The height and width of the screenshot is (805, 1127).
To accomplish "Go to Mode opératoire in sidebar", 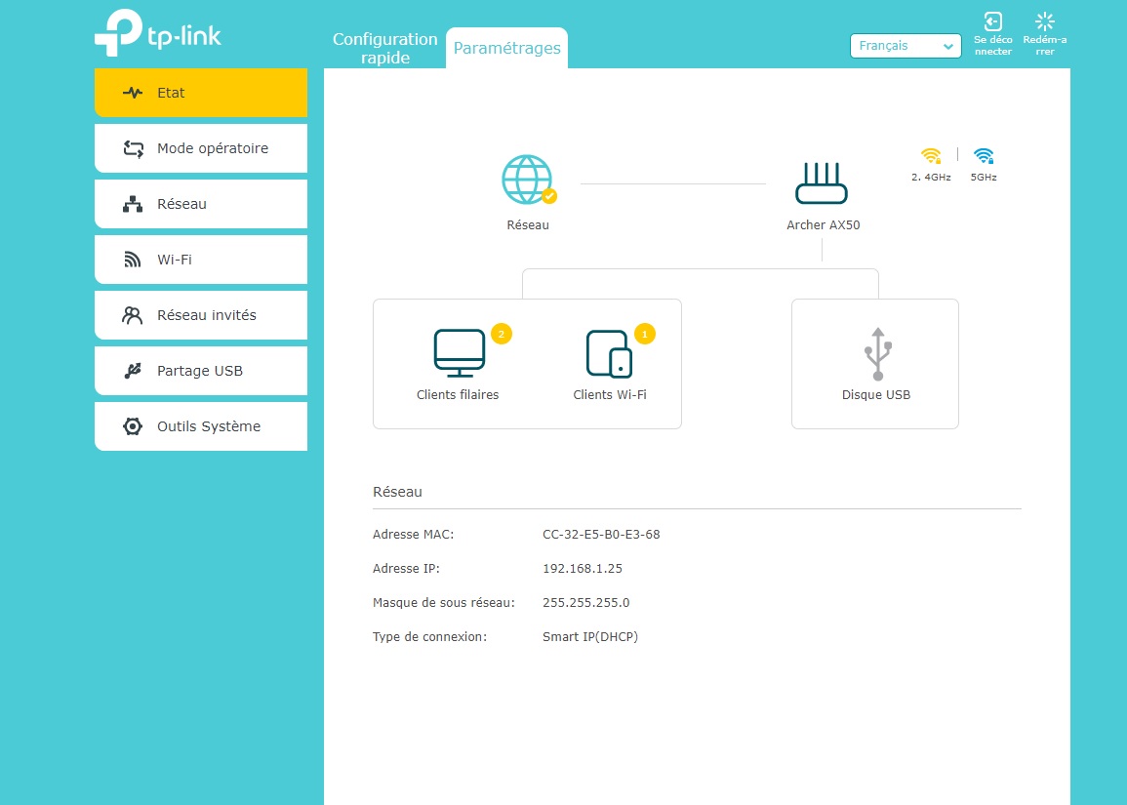I will 201,148.
